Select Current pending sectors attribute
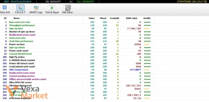Viewport: 209px width, 102px height. click(22, 76)
